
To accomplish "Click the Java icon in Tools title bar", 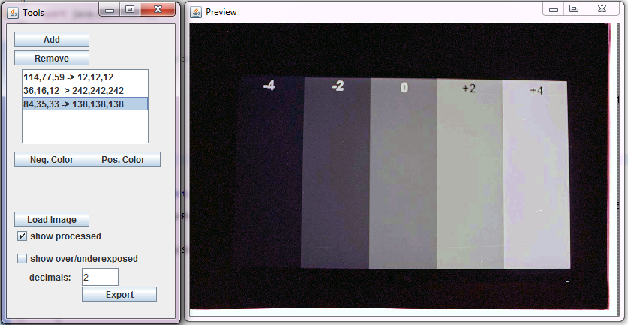I will [x=13, y=12].
